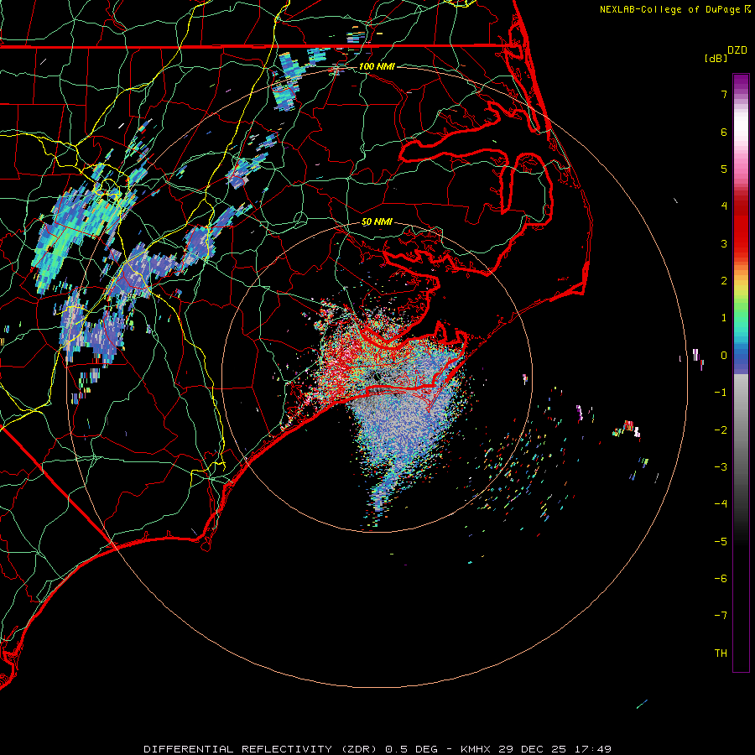Click the purple top of the color bar
The image size is (755, 755).
tap(741, 82)
